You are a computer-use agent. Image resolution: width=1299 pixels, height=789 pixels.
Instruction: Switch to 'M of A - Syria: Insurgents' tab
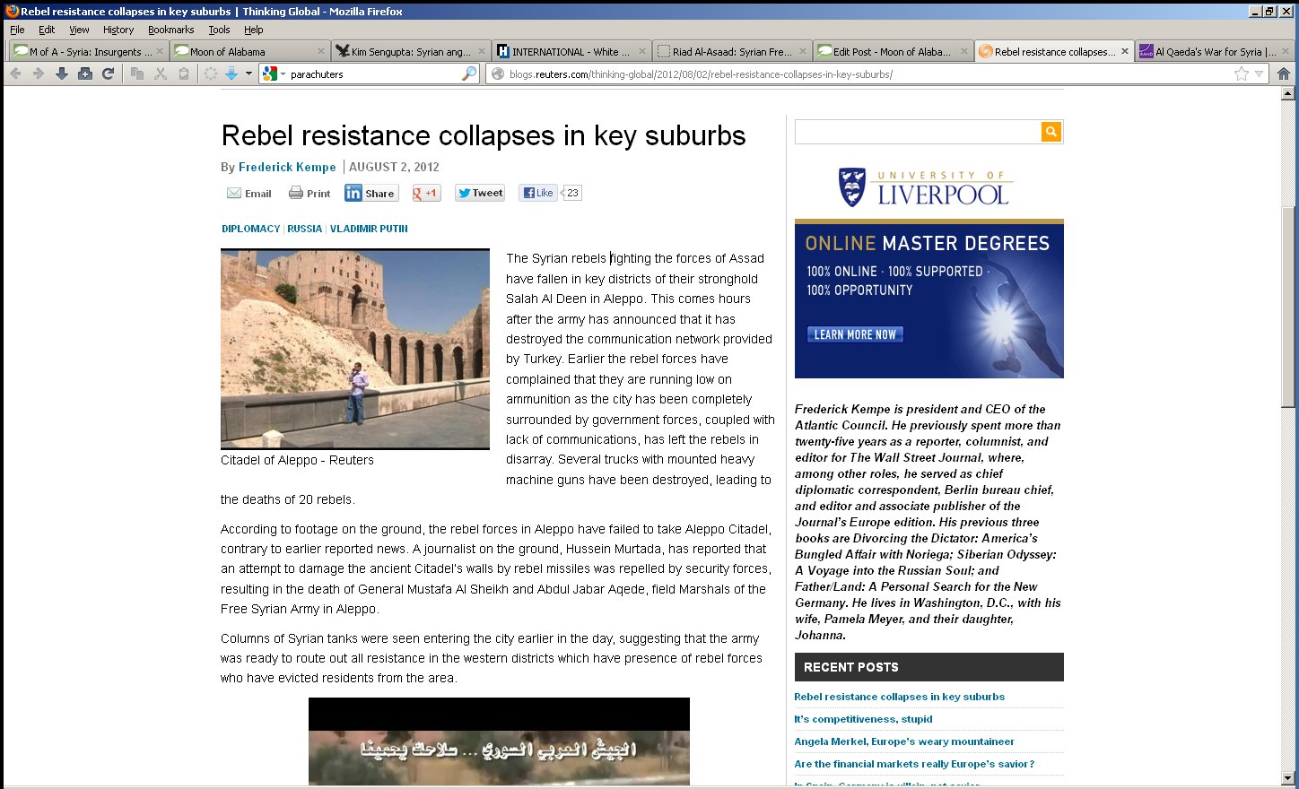coord(88,51)
